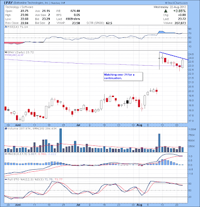The width and height of the screenshot is (200, 207).
Task: Click the StockCharts.com watermark logo
Action: pos(176,3)
